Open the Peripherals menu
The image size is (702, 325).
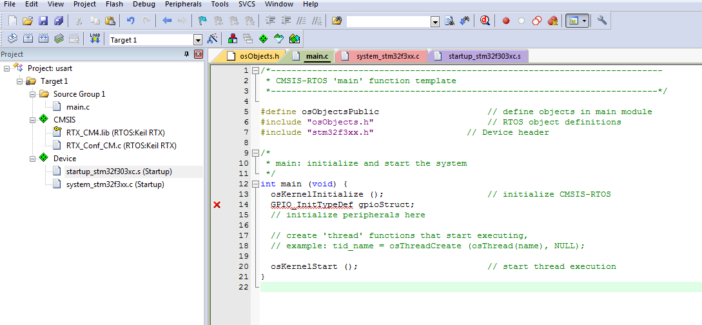184,4
